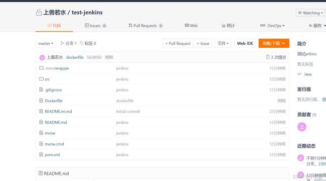This screenshot has height=181, width=326.
Task: Open the master branch selector
Action: click(x=46, y=43)
